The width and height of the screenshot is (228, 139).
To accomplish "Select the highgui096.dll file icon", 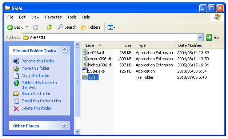I will 85,65.
